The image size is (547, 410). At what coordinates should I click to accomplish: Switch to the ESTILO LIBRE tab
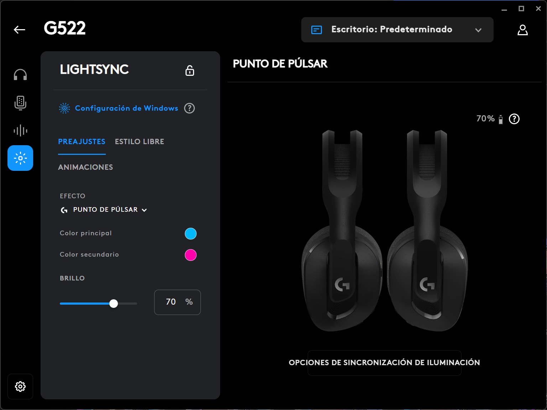pyautogui.click(x=140, y=142)
